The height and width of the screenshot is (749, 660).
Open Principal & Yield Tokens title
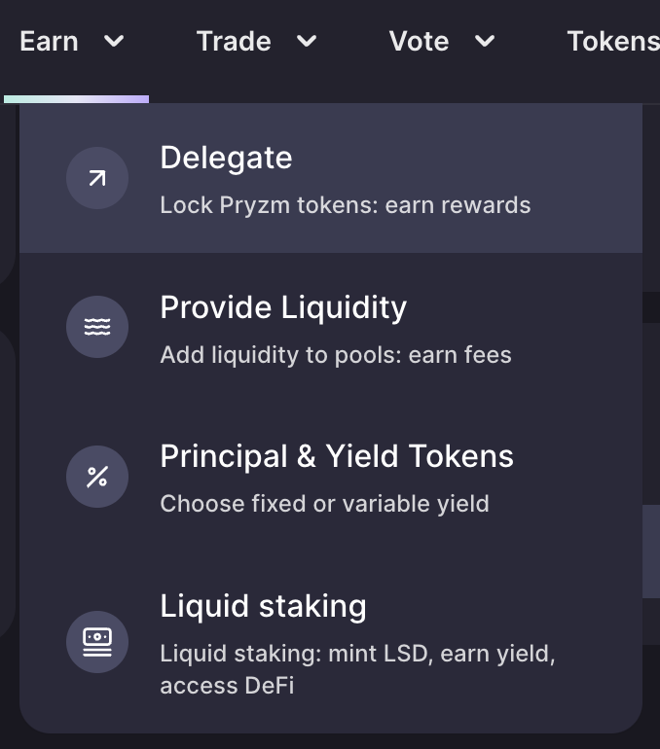point(337,456)
